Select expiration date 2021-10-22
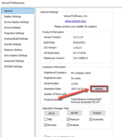The image size is (122, 137). (x=77, y=89)
